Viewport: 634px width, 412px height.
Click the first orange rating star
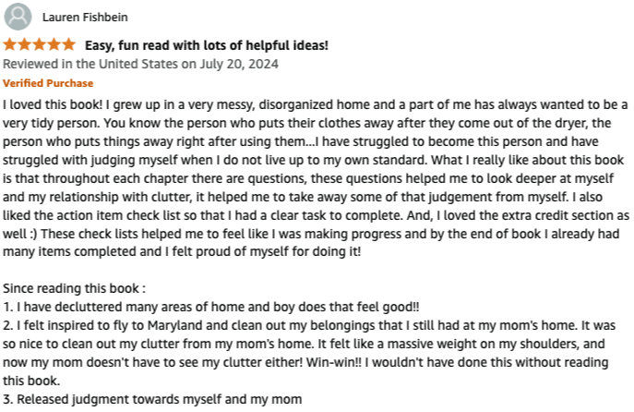10,44
